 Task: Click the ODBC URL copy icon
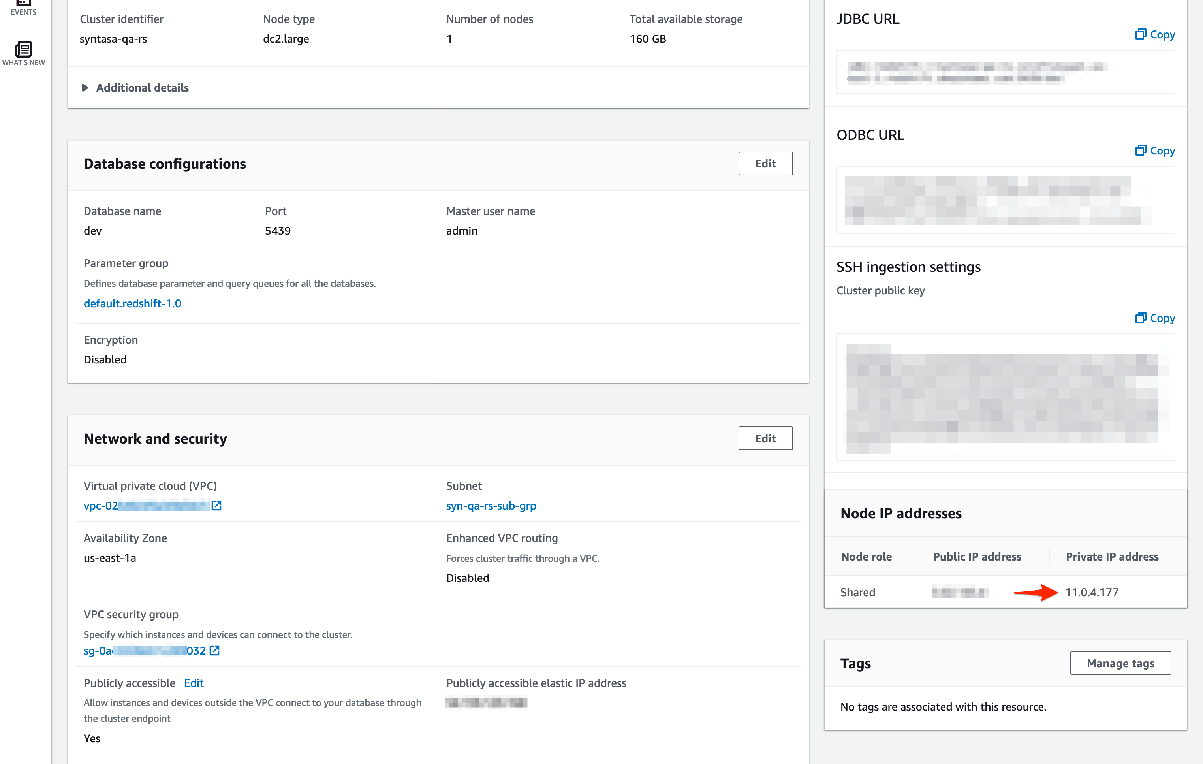pyautogui.click(x=1140, y=151)
